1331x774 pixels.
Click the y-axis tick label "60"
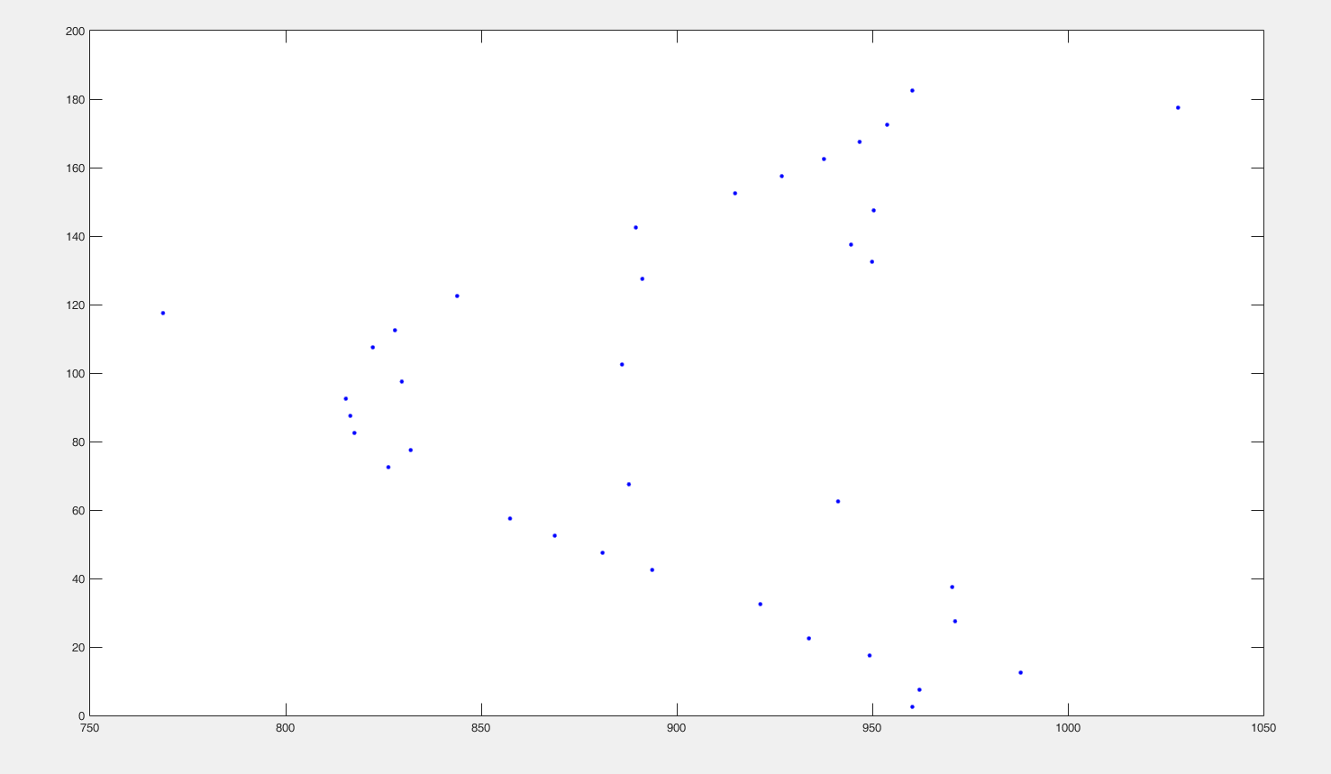[77, 511]
